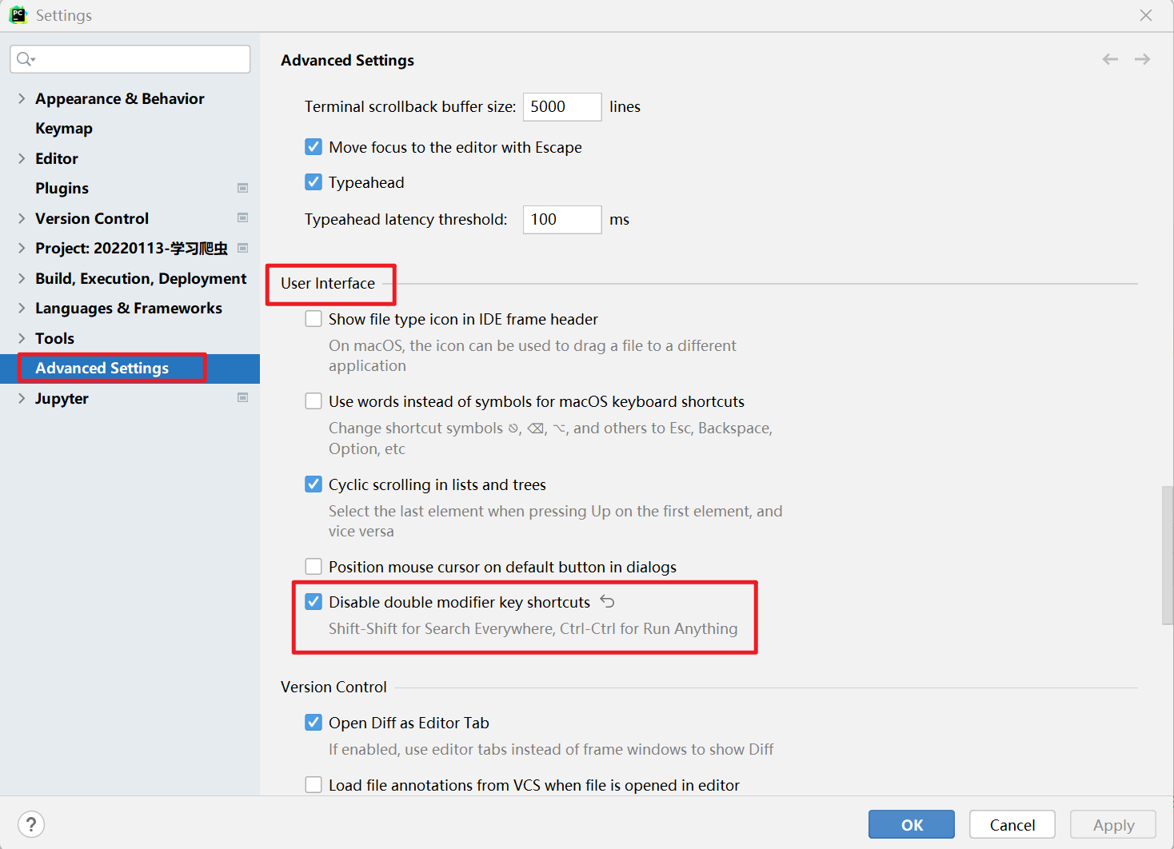This screenshot has width=1174, height=849.
Task: Open help via the question mark icon
Action: click(30, 823)
